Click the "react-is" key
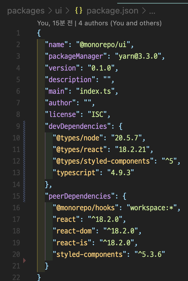 [x=72, y=243]
